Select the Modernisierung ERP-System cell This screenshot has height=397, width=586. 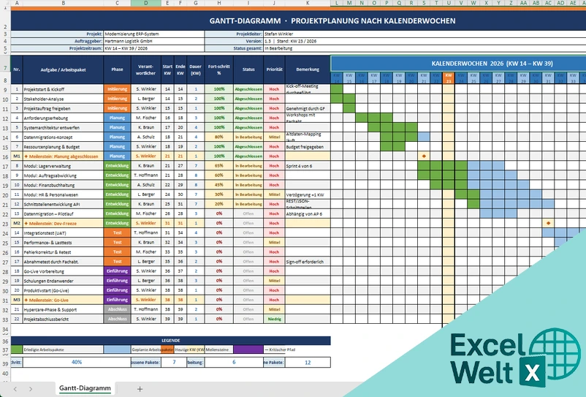tap(154, 34)
